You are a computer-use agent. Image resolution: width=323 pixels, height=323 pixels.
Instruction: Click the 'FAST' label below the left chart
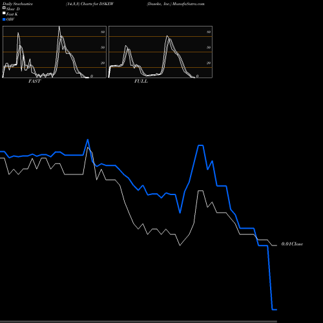[x=34, y=81]
